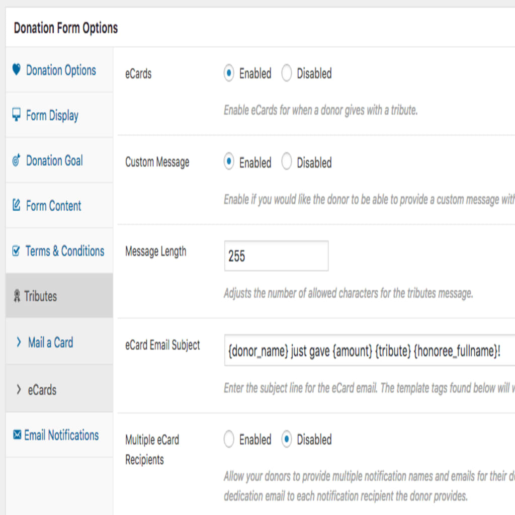Click the Custom Message setting label
Viewport: 515px width, 515px height.
[157, 162]
